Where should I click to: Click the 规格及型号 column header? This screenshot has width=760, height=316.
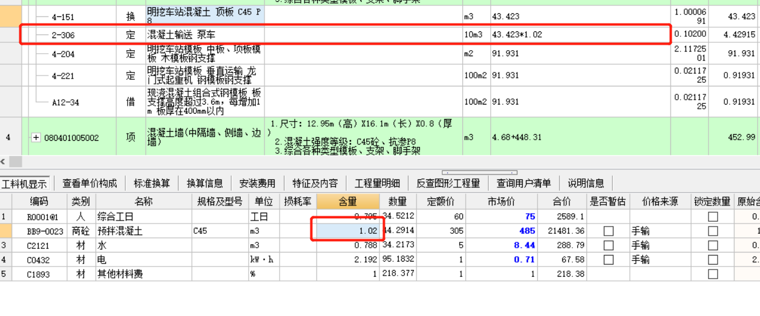220,201
